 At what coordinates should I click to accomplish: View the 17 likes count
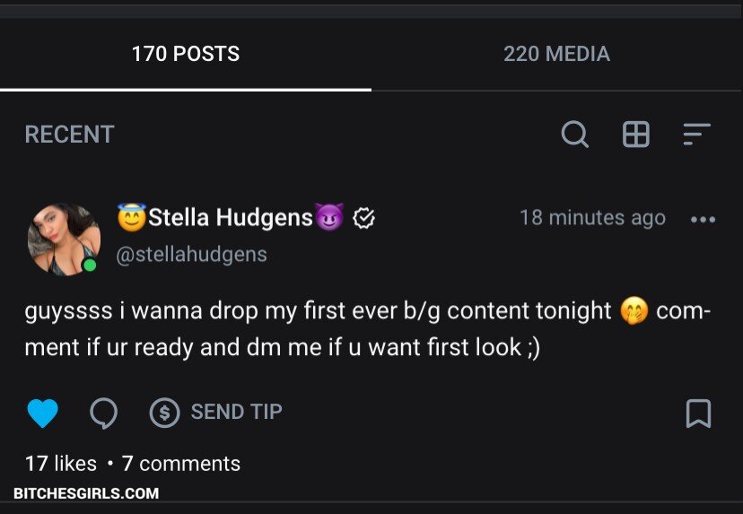click(x=60, y=464)
